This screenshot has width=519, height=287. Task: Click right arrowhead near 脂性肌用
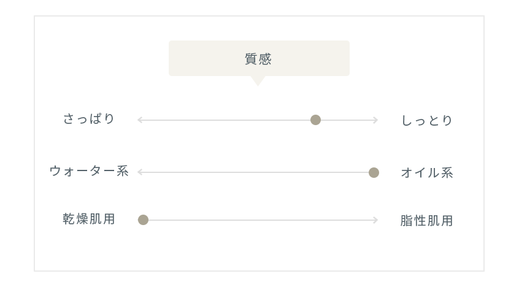pos(375,220)
